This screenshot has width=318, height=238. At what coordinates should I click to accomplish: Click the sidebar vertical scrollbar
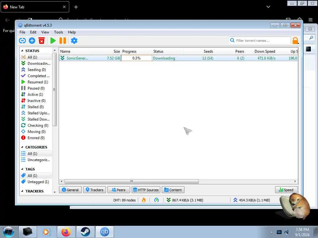[54, 89]
